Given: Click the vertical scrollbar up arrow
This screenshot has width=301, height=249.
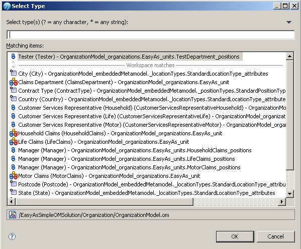Looking at the screenshot, I should (289, 56).
